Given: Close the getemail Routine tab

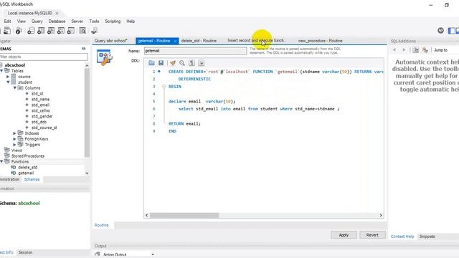Looking at the screenshot, I should click(x=175, y=41).
